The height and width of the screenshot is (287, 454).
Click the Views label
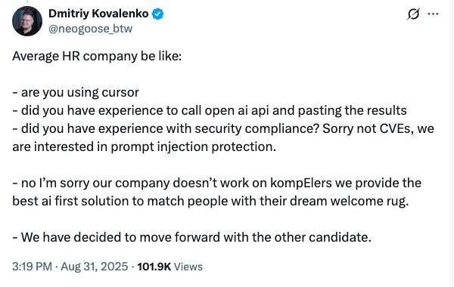[x=188, y=267]
